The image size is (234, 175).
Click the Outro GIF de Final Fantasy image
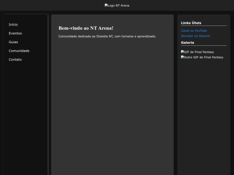click(202, 57)
